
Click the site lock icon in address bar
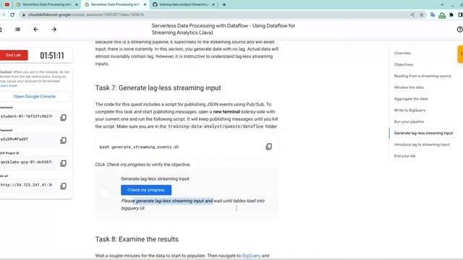point(24,14)
